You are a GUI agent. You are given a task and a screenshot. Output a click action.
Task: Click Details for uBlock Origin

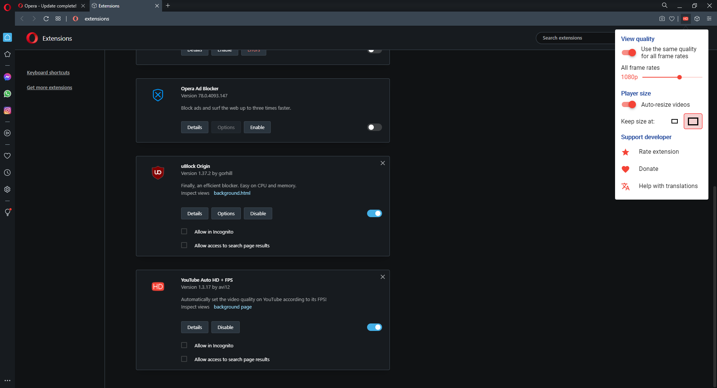point(195,213)
